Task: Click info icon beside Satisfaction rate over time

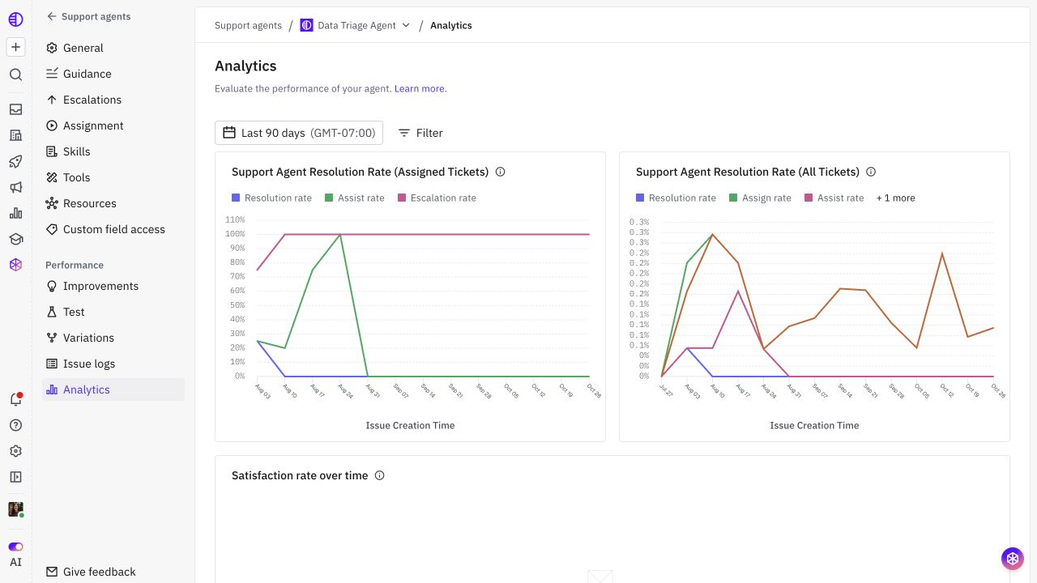Action: (379, 475)
